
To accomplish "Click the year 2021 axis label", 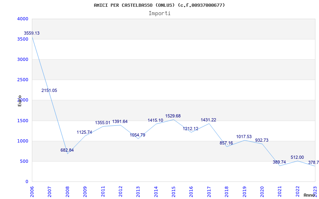I will click(x=280, y=191).
